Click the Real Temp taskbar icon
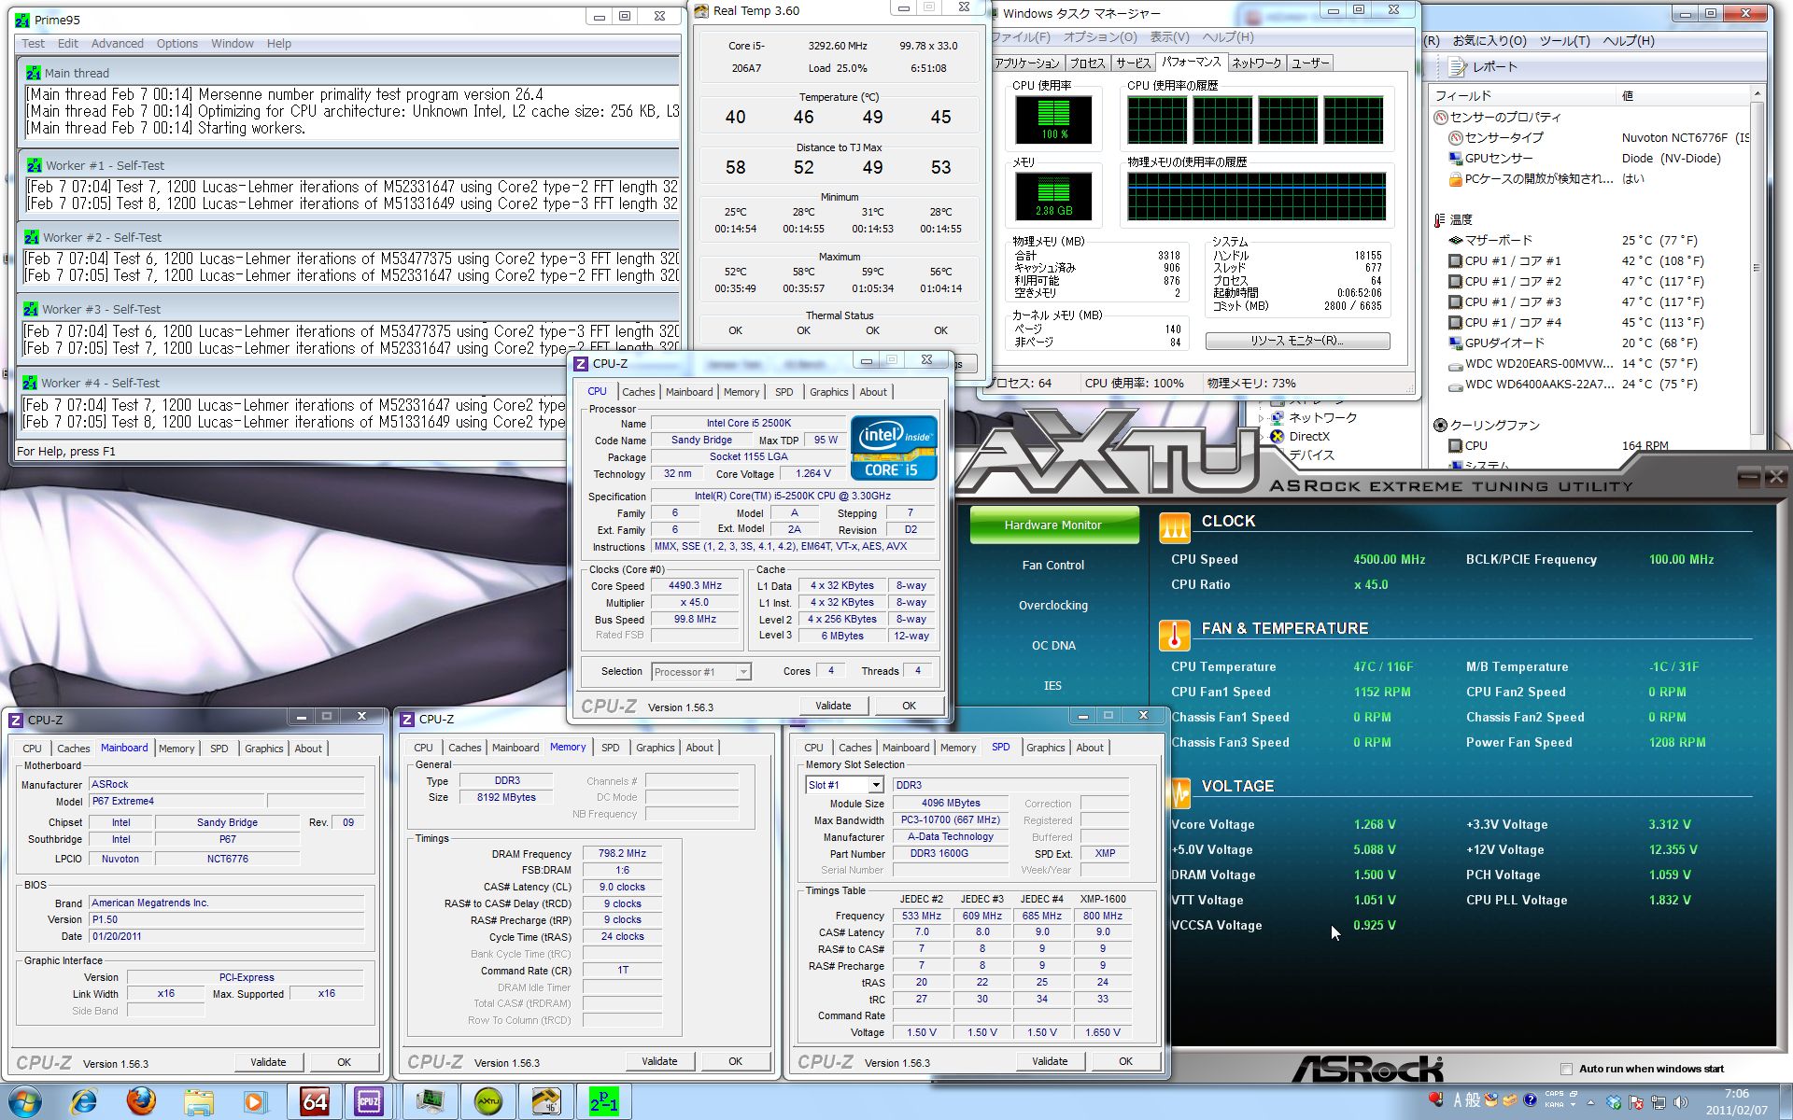This screenshot has width=1793, height=1120. pyautogui.click(x=545, y=1101)
